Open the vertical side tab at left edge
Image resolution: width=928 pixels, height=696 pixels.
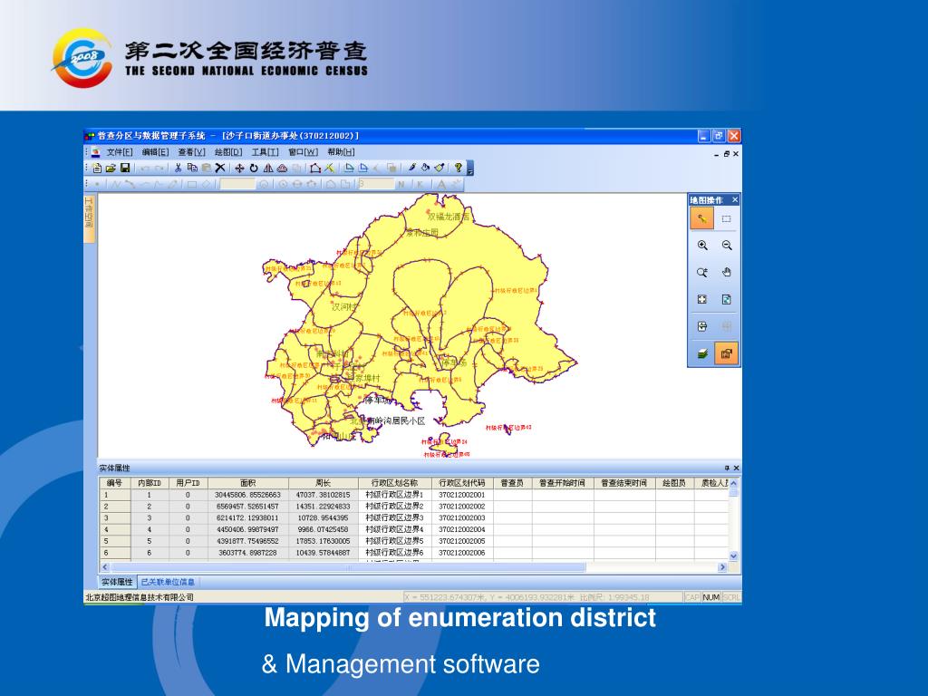point(89,219)
